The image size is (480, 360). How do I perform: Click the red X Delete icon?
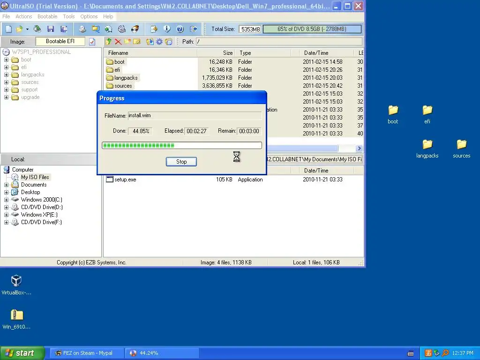pyautogui.click(x=118, y=42)
